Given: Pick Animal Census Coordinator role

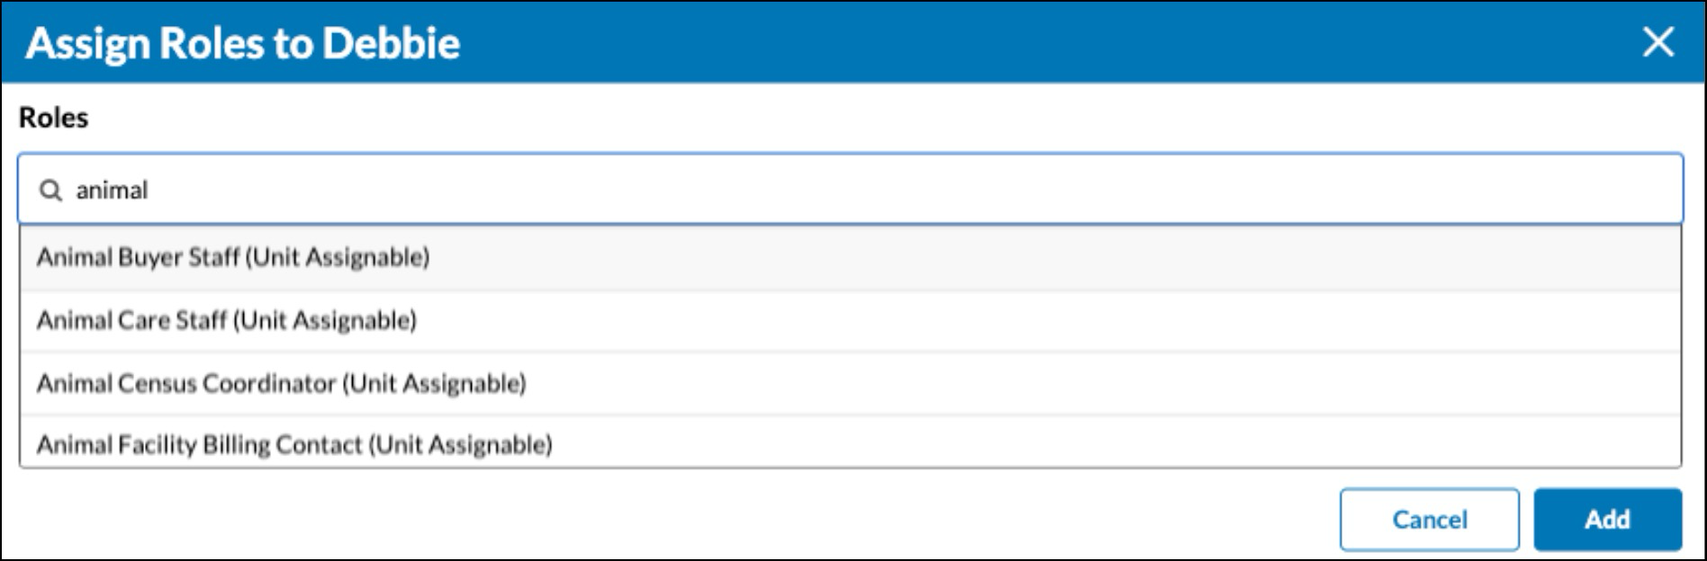Looking at the screenshot, I should coord(850,384).
